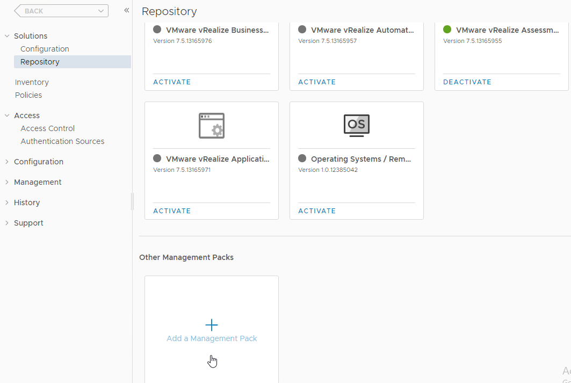This screenshot has width=571, height=383.
Task: Activate VMware vRealize Application pack
Action: 172,211
